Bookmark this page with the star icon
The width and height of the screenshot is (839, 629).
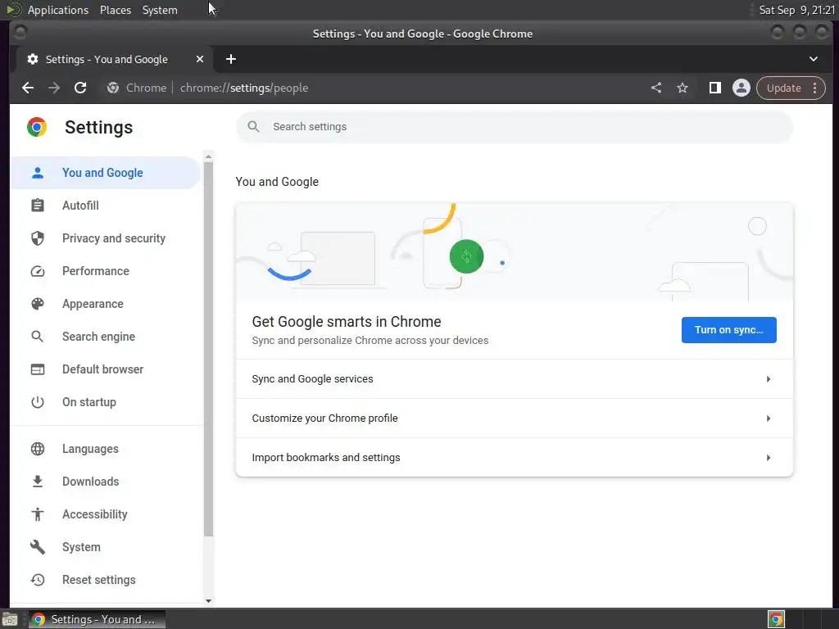tap(683, 88)
